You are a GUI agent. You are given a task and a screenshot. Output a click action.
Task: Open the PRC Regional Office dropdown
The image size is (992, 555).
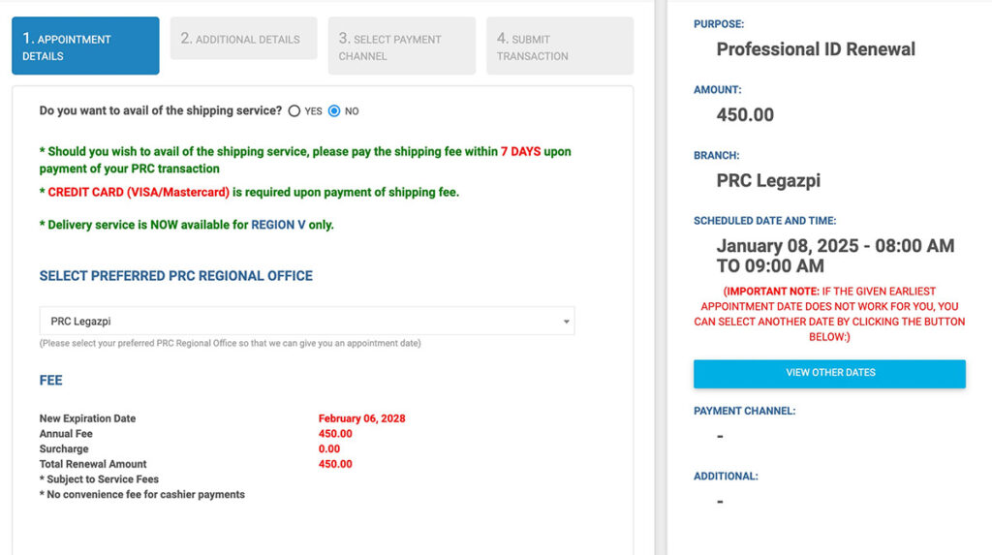pos(306,322)
